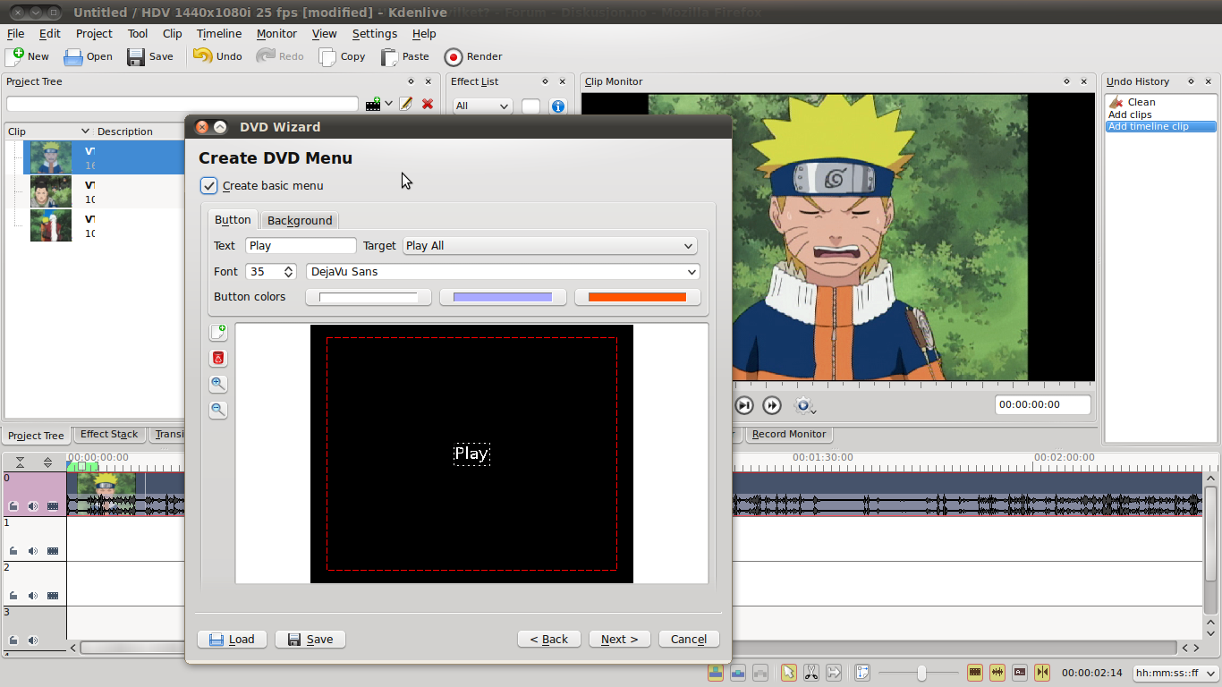The height and width of the screenshot is (687, 1222).
Task: Choose the Selection arrow tool in status bar
Action: (788, 673)
